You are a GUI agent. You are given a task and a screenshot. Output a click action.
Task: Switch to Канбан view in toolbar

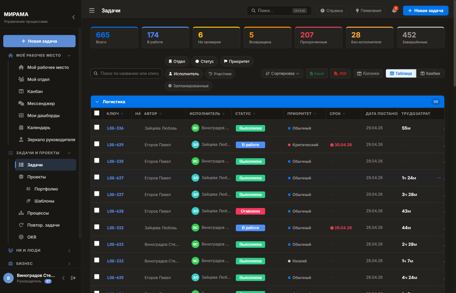point(430,74)
